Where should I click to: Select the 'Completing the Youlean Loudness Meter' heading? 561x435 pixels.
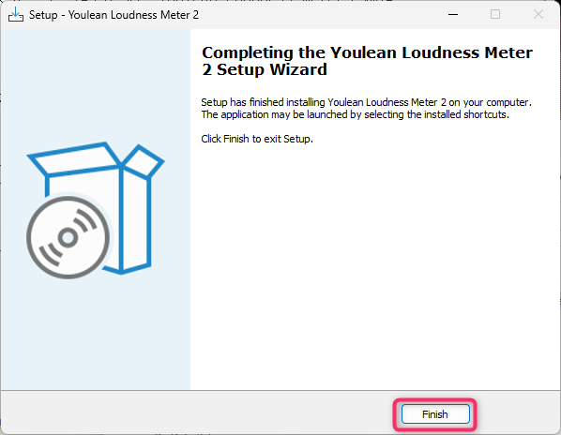(367, 52)
